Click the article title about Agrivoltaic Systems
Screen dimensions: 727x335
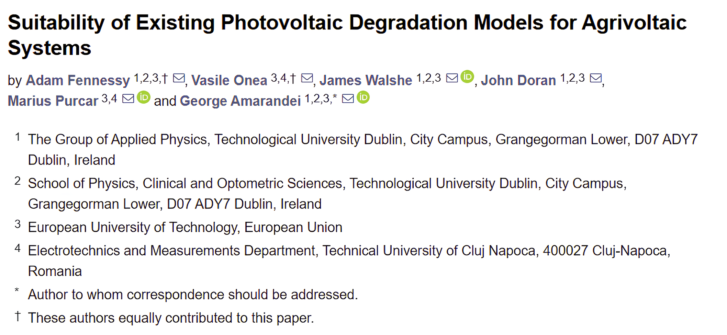(x=347, y=23)
